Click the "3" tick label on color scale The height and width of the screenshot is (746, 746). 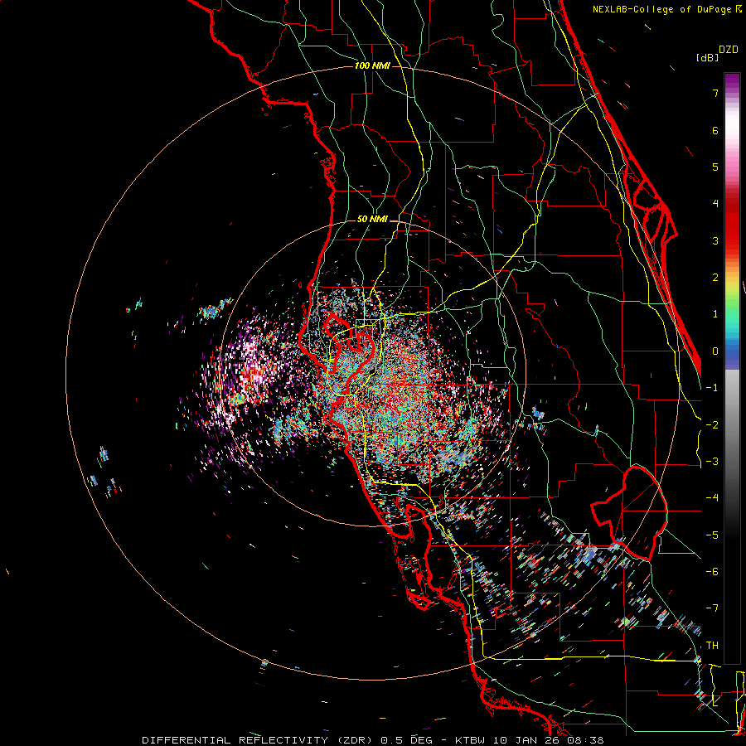pos(715,240)
